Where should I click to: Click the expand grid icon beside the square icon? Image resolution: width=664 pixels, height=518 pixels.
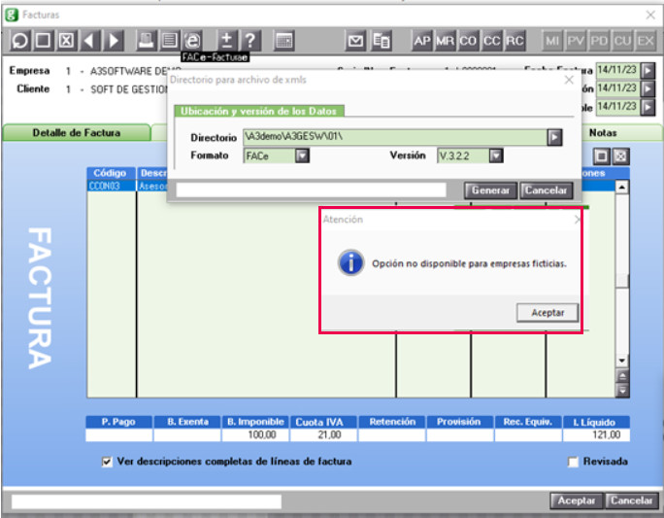click(x=620, y=156)
